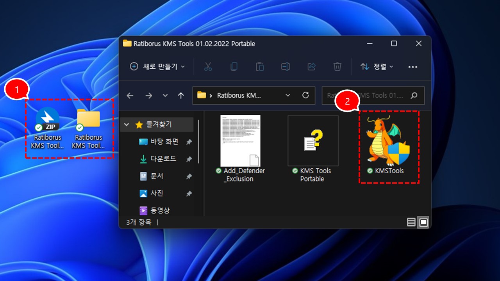The width and height of the screenshot is (500, 281).
Task: Click the address bar folder icon
Action: (202, 95)
